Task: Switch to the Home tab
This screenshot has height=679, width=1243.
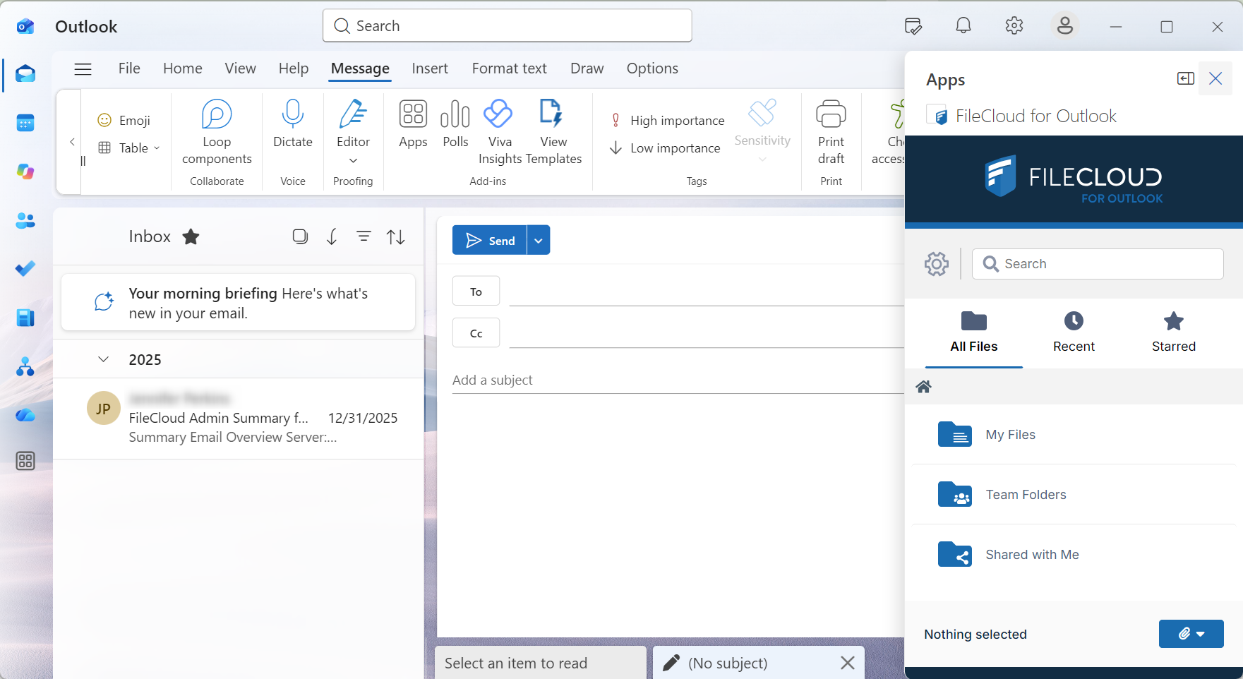Action: click(183, 68)
